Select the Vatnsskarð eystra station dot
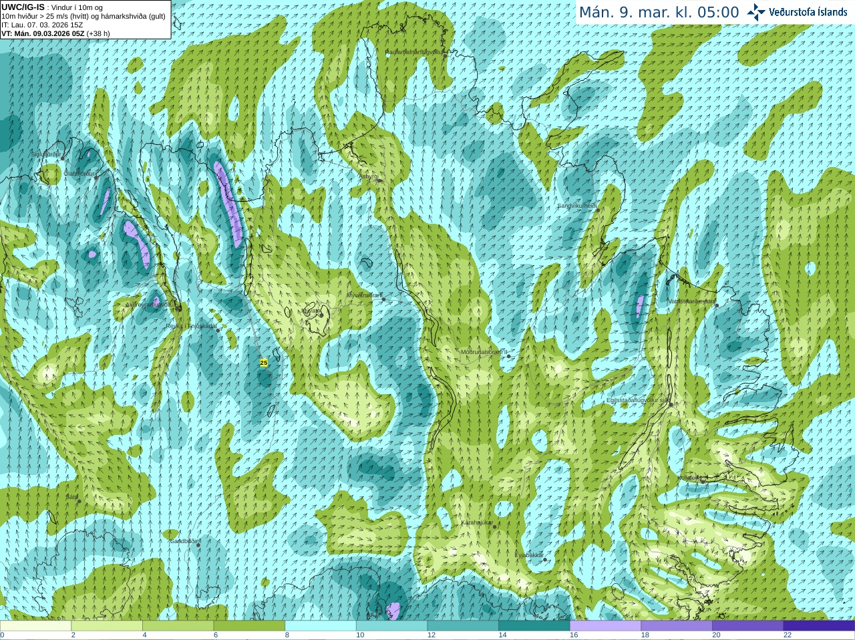The image size is (855, 640). [x=717, y=305]
